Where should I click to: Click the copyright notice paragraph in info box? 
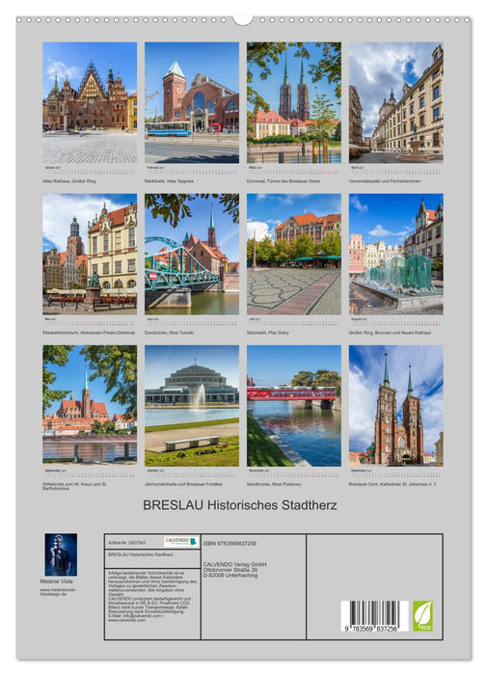152,582
